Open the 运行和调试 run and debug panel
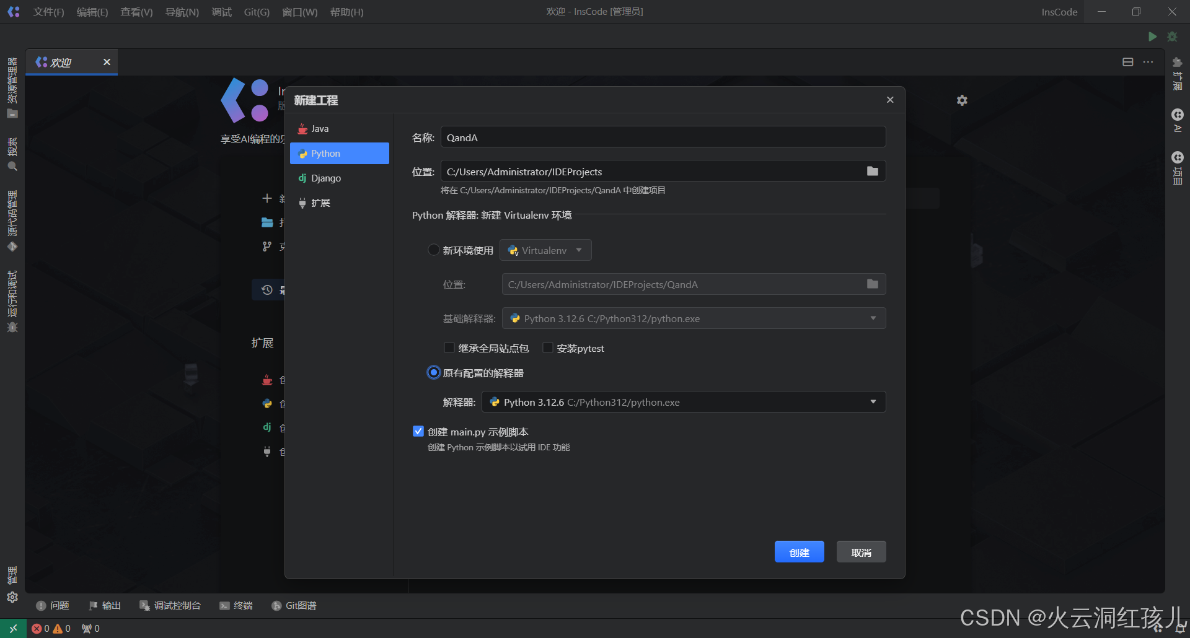The width and height of the screenshot is (1190, 638). (x=12, y=302)
